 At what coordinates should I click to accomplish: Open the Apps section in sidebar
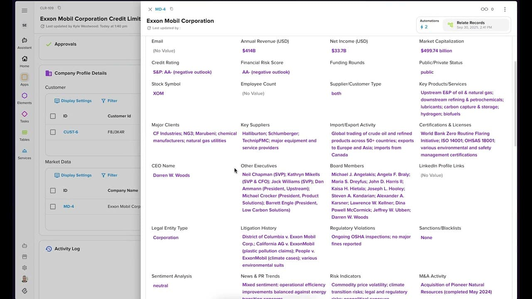point(25,77)
